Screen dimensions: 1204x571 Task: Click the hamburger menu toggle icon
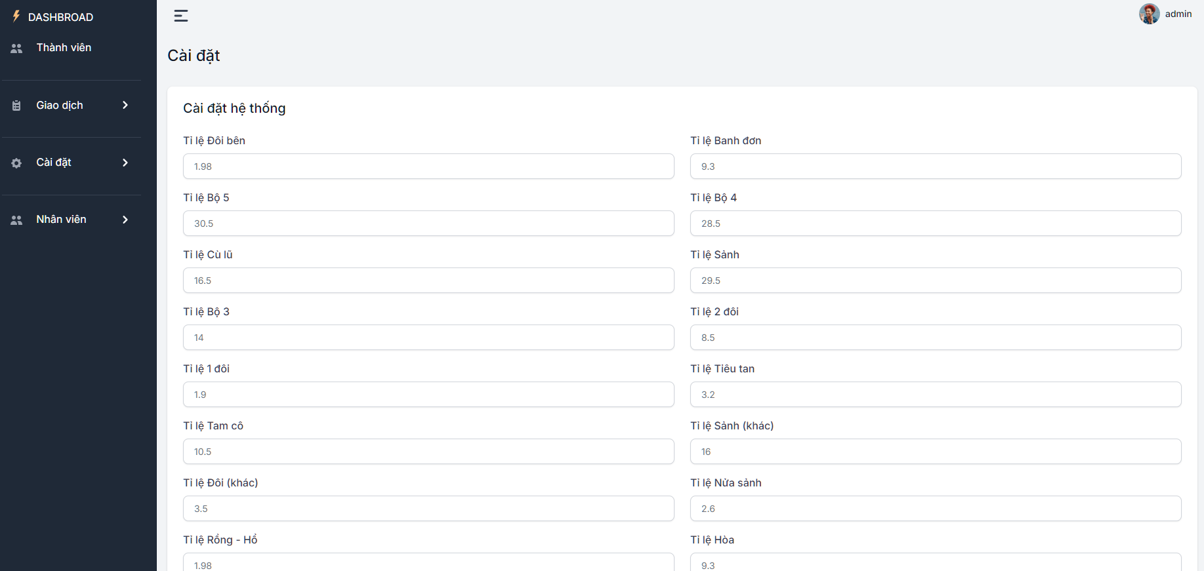click(x=181, y=16)
